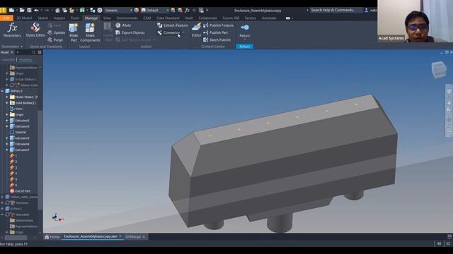The image size is (453, 254).
Task: Open the File menu
Action: click(6, 18)
